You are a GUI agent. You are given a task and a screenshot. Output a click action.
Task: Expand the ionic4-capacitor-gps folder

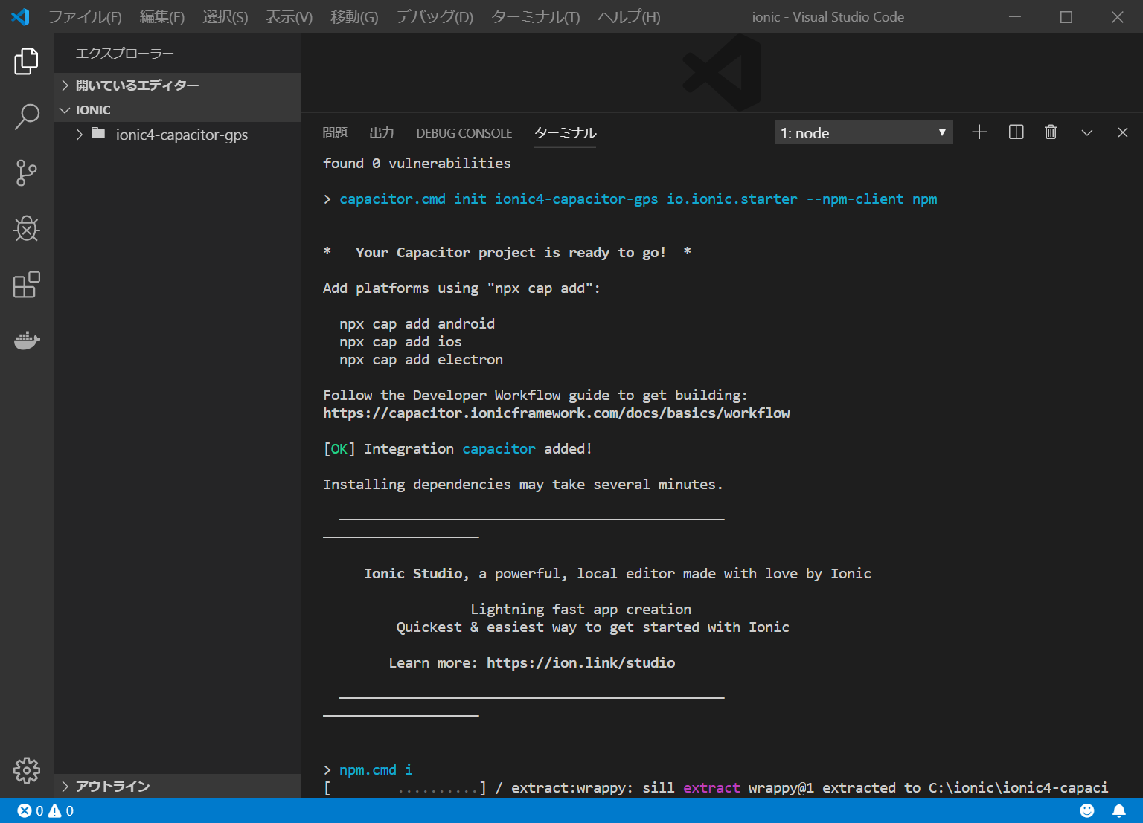click(182, 135)
